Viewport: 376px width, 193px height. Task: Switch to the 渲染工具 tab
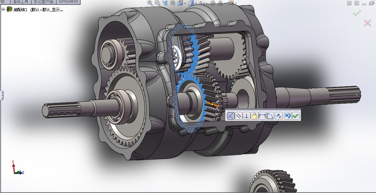pyautogui.click(x=20, y=2)
